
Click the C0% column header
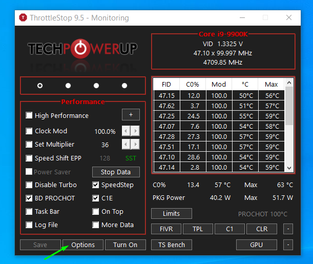[193, 84]
